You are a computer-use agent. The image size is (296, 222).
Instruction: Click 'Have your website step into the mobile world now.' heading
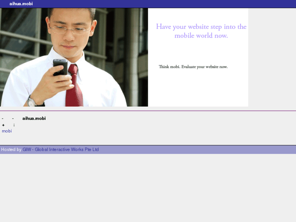coord(201,31)
